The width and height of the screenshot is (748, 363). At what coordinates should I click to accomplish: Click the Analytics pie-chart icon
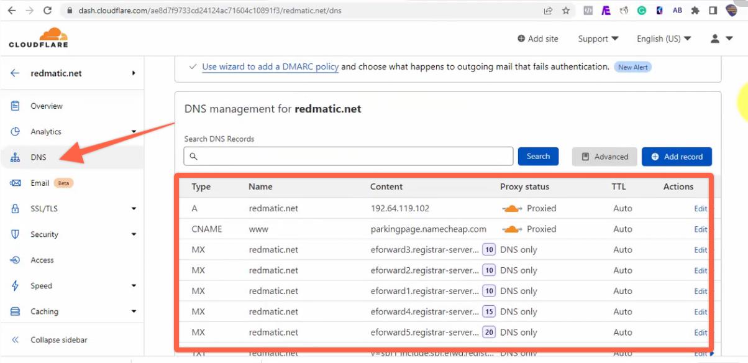(16, 132)
